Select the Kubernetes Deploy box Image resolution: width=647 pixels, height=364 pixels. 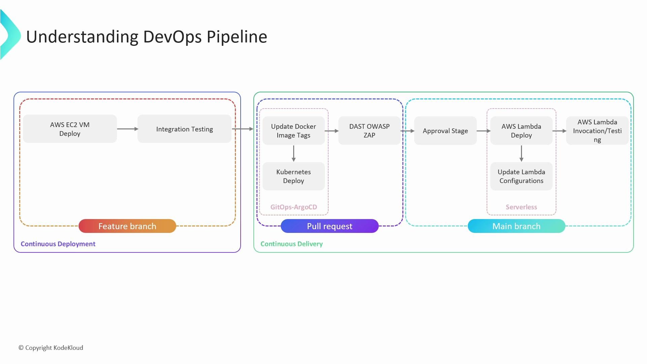pyautogui.click(x=294, y=176)
